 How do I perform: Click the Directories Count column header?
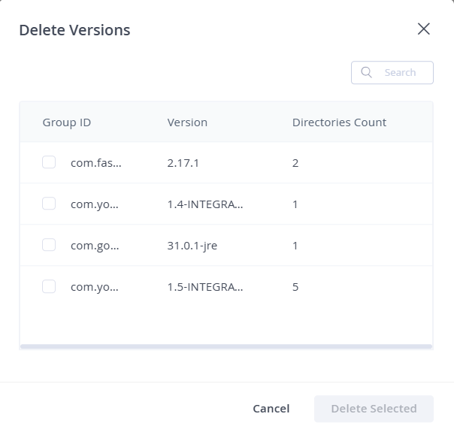coord(339,122)
